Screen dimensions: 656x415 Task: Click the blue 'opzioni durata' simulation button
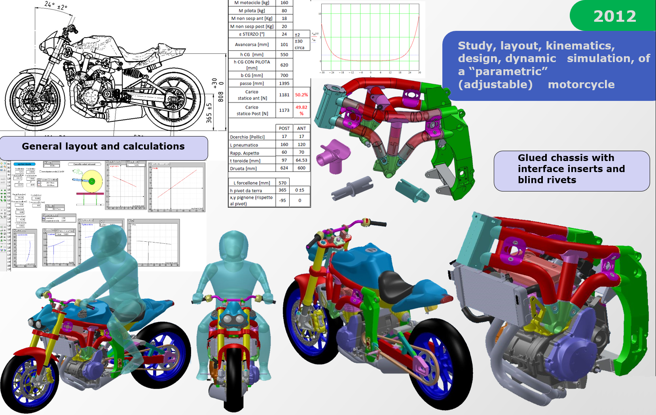(25, 164)
